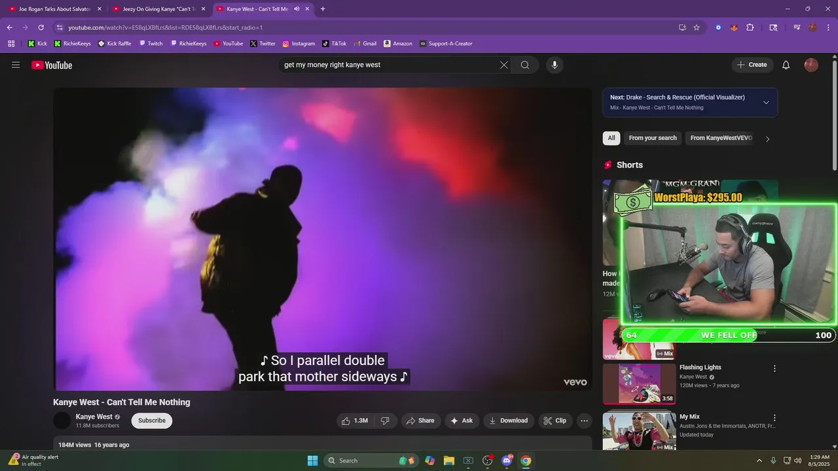The width and height of the screenshot is (838, 471).
Task: Open the MetaMask fox extension
Action: [734, 27]
